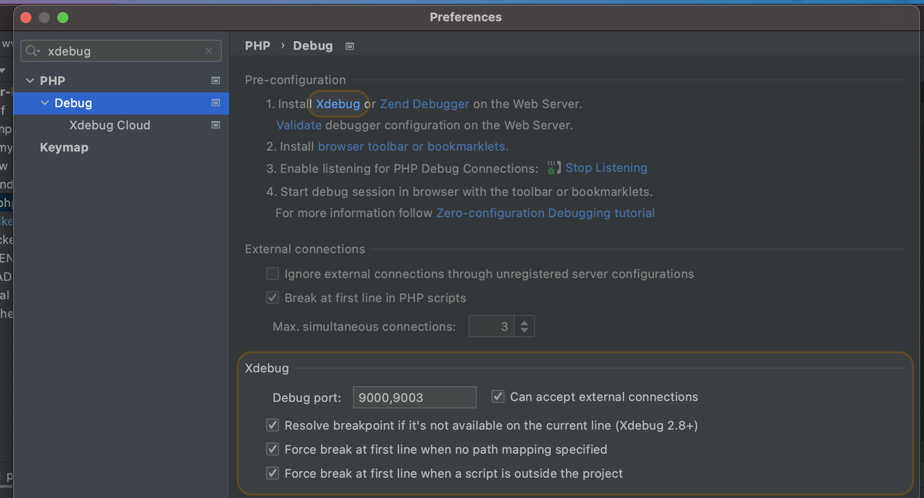Open Xdebug Cloud settings page
The image size is (924, 498).
pyautogui.click(x=109, y=125)
